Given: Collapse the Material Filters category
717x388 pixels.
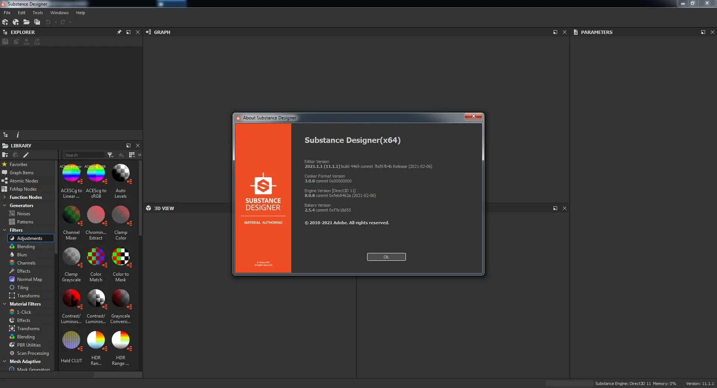Looking at the screenshot, I should (4, 304).
